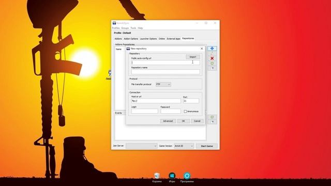Click the Password field

[171, 111]
